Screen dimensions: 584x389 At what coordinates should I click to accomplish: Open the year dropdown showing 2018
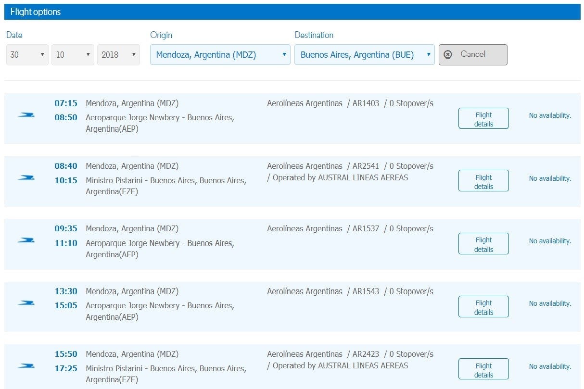pyautogui.click(x=118, y=55)
